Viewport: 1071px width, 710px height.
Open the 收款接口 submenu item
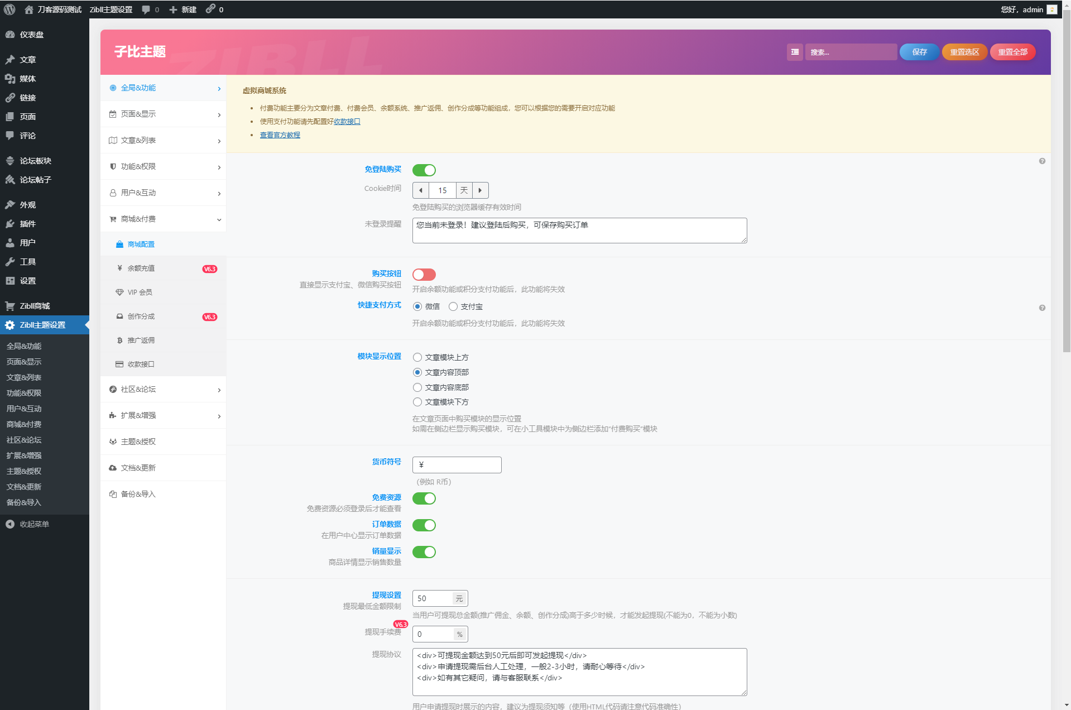click(x=141, y=364)
